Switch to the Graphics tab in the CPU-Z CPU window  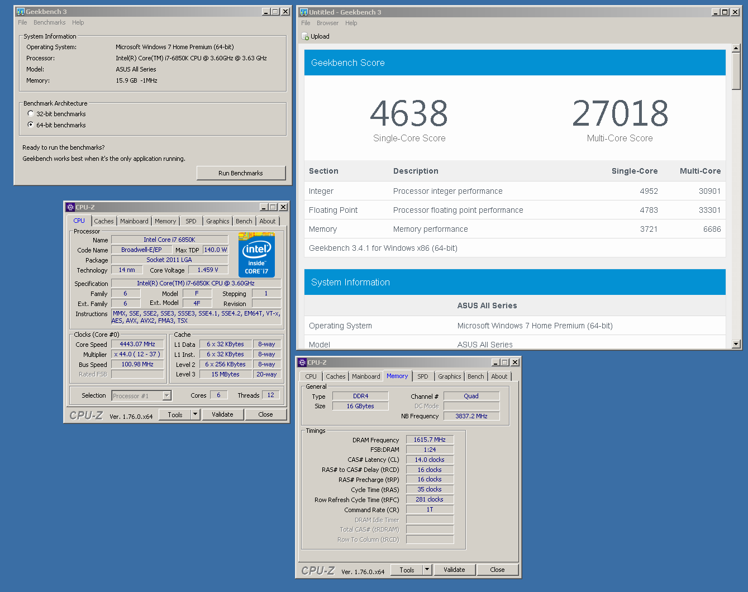(x=217, y=221)
